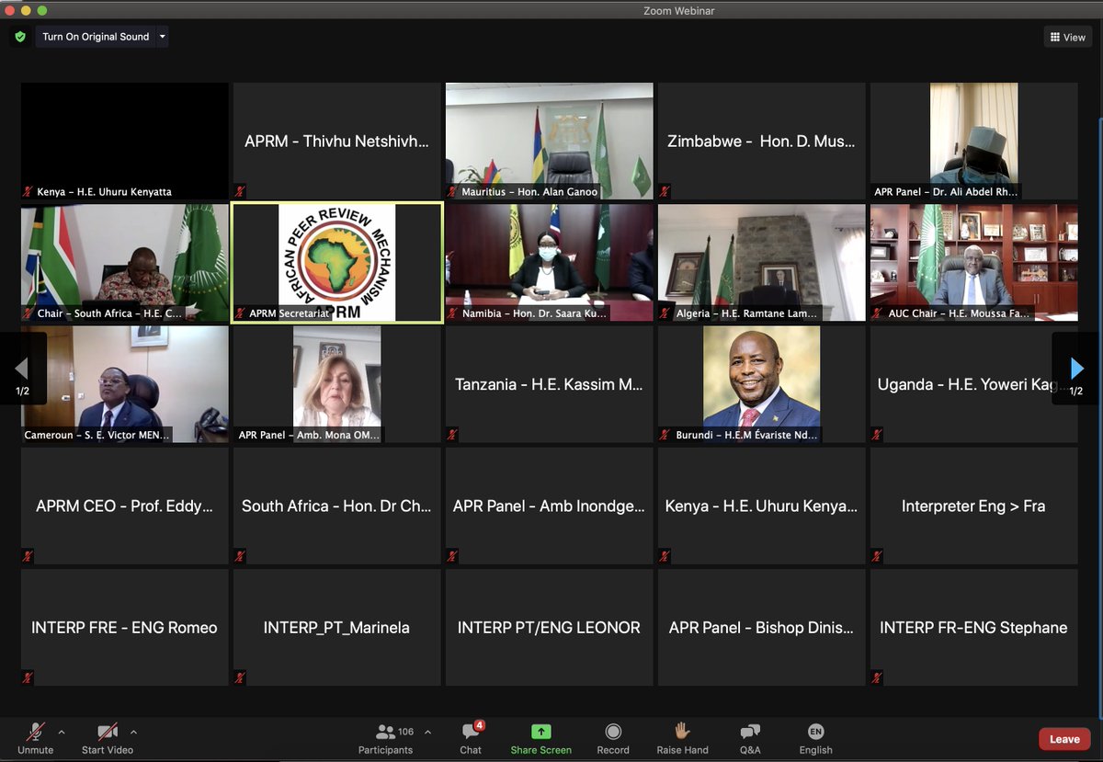Open the View layout button
This screenshot has width=1103, height=762.
pyautogui.click(x=1067, y=38)
